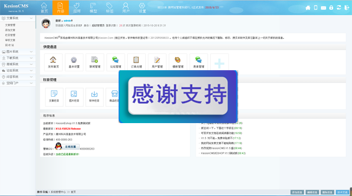Click the 感谢支持 overlay banner

click(178, 97)
